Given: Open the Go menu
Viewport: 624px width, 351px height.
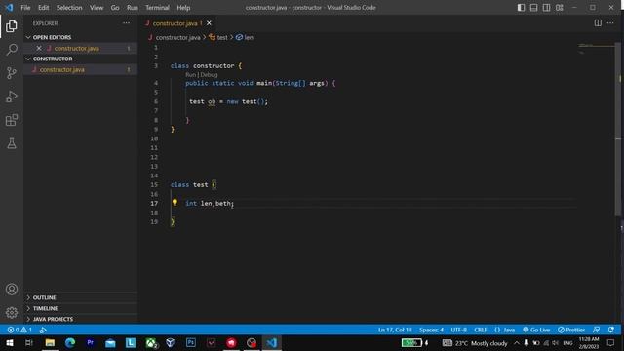Looking at the screenshot, I should pos(115,8).
